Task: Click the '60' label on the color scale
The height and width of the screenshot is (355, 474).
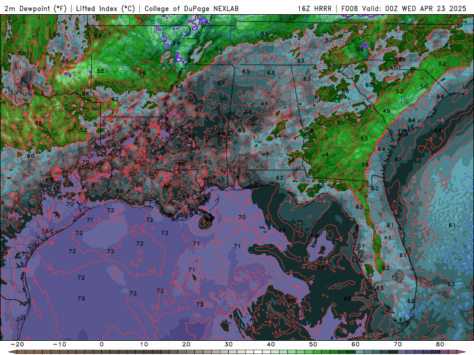Action: pos(355,344)
